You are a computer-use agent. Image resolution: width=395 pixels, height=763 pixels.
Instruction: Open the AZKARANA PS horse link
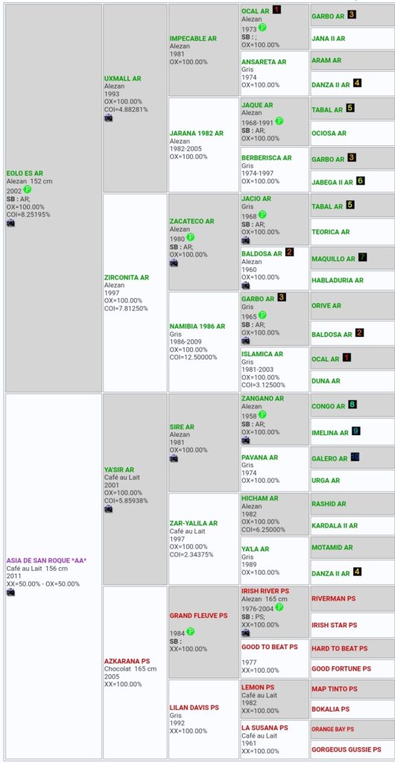(127, 662)
